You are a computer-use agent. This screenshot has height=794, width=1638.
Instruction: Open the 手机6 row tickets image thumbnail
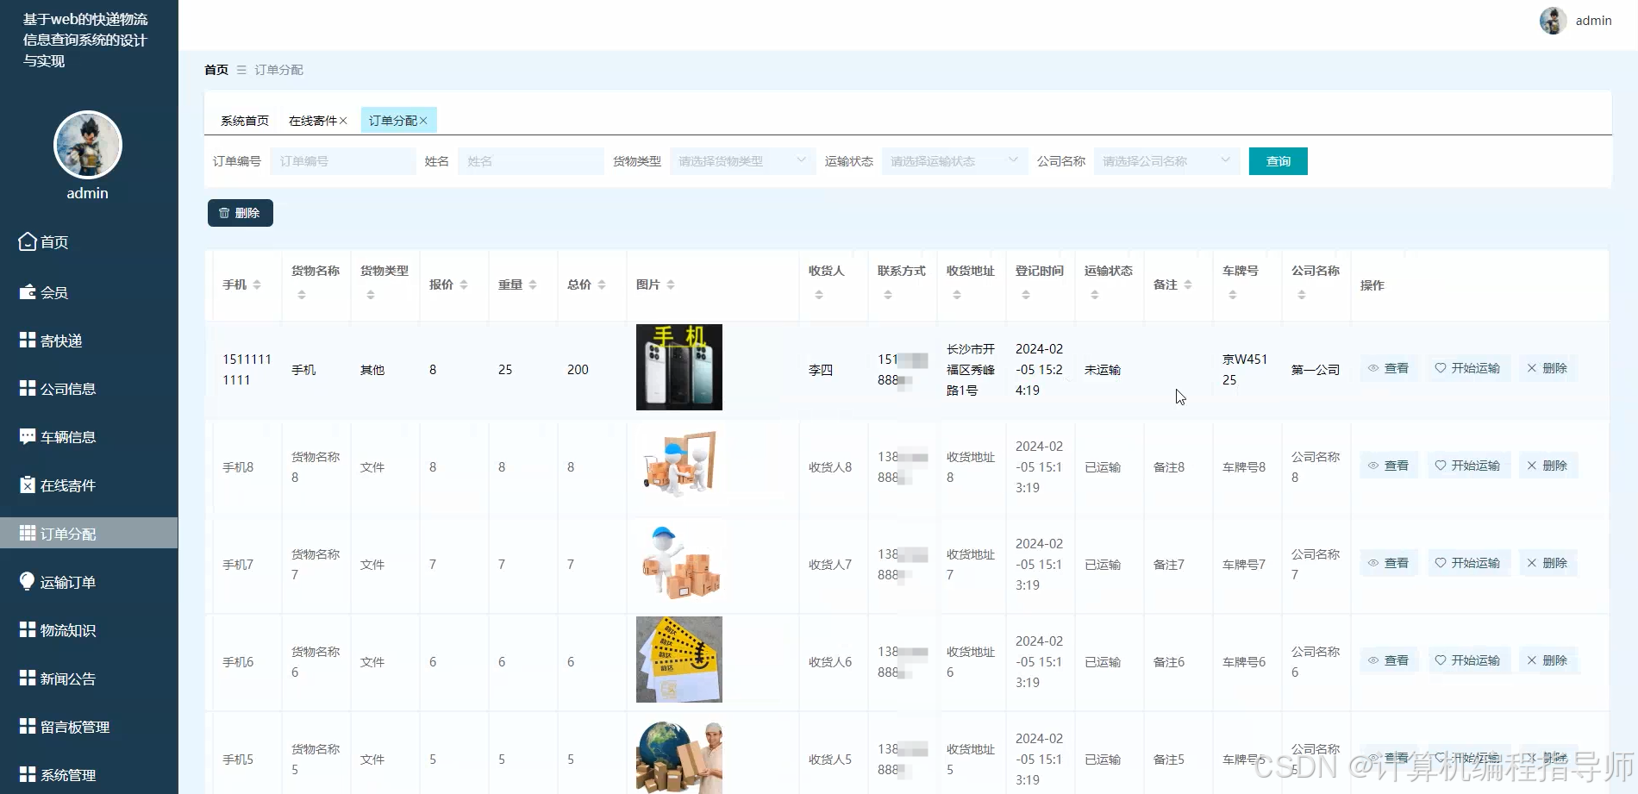[679, 660]
